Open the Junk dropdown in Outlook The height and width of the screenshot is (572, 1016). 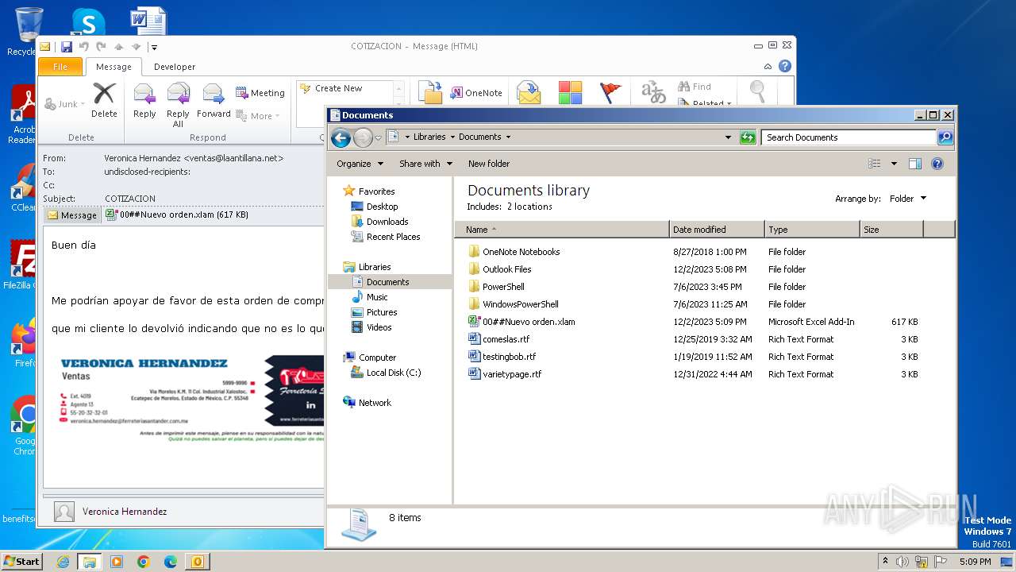[65, 104]
